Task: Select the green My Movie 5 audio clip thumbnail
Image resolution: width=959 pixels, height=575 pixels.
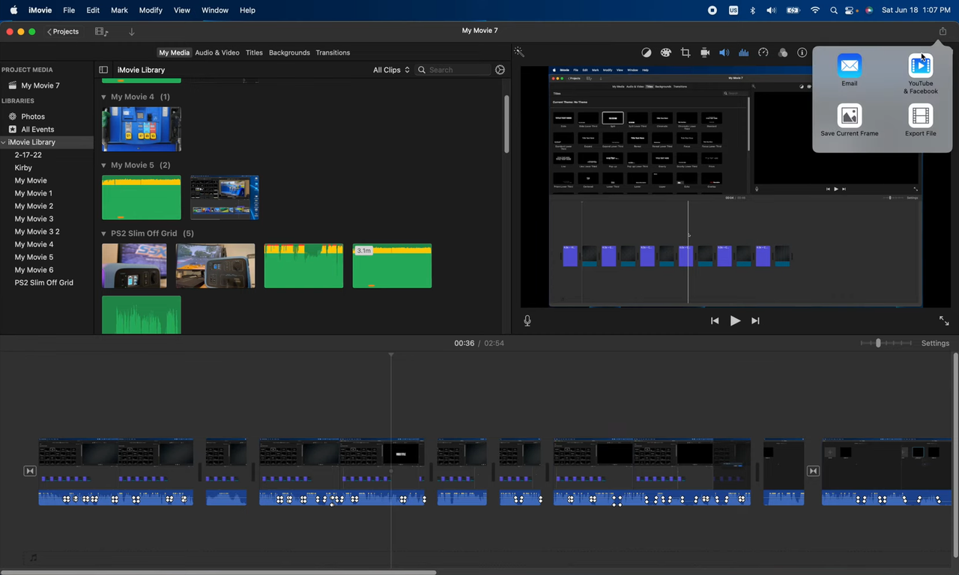Action: [141, 198]
